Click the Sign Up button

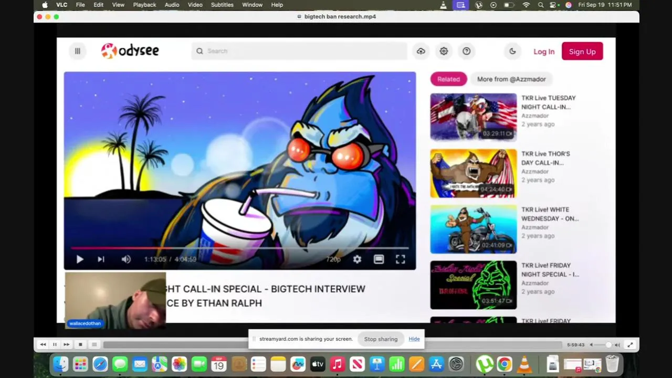[582, 51]
